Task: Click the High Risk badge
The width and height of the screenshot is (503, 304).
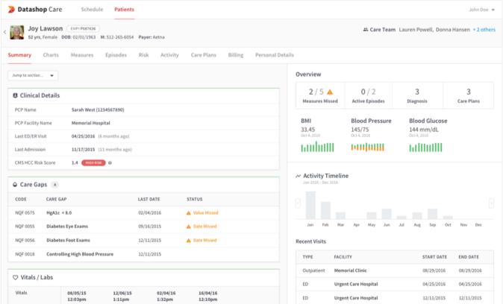Action: coord(93,162)
